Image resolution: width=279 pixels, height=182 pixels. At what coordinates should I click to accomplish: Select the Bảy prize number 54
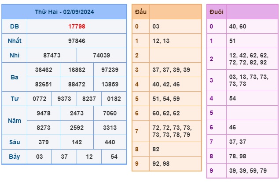[114, 157]
